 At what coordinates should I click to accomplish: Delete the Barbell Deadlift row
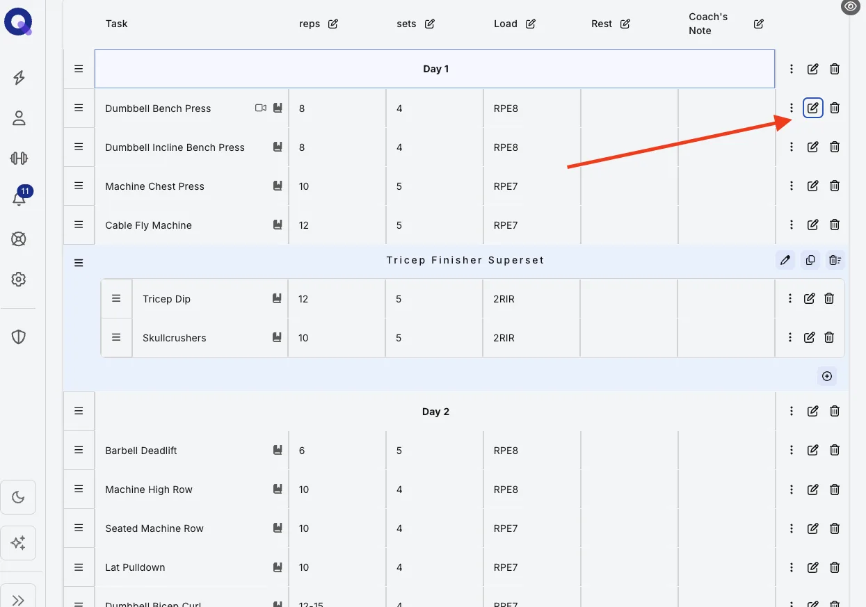tap(835, 450)
